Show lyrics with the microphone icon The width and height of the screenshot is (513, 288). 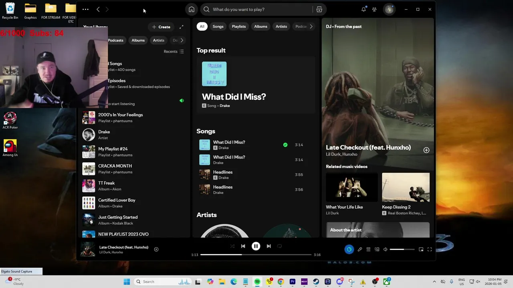tap(360, 249)
